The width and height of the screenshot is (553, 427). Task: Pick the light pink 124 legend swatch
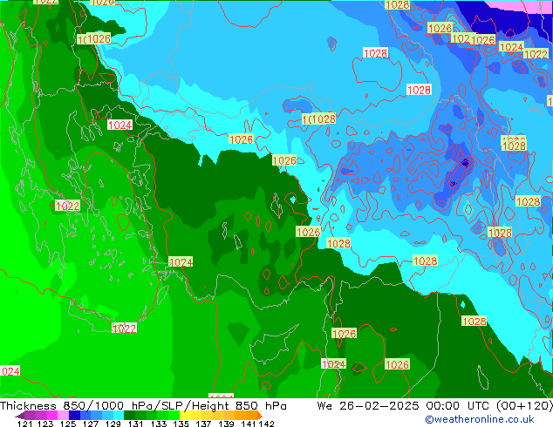coord(63,416)
